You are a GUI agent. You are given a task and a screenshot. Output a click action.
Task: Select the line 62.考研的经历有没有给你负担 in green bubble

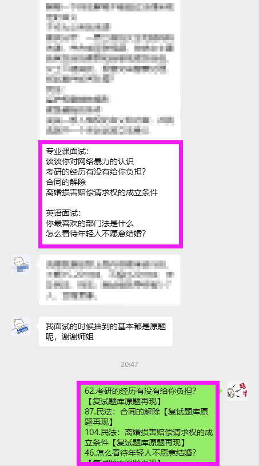coord(141,391)
